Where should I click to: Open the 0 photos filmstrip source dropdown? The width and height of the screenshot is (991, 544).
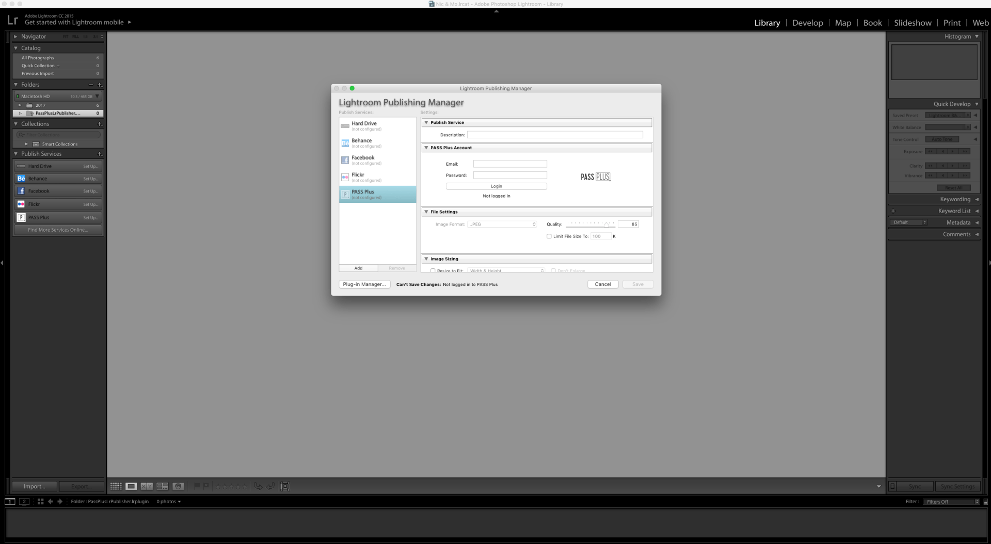tap(169, 501)
